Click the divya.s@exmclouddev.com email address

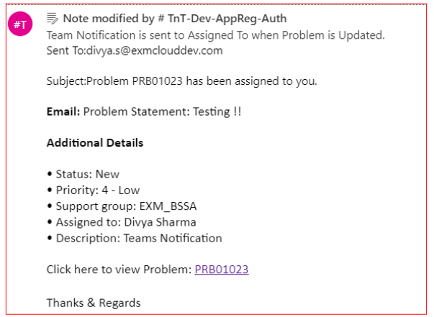155,50
